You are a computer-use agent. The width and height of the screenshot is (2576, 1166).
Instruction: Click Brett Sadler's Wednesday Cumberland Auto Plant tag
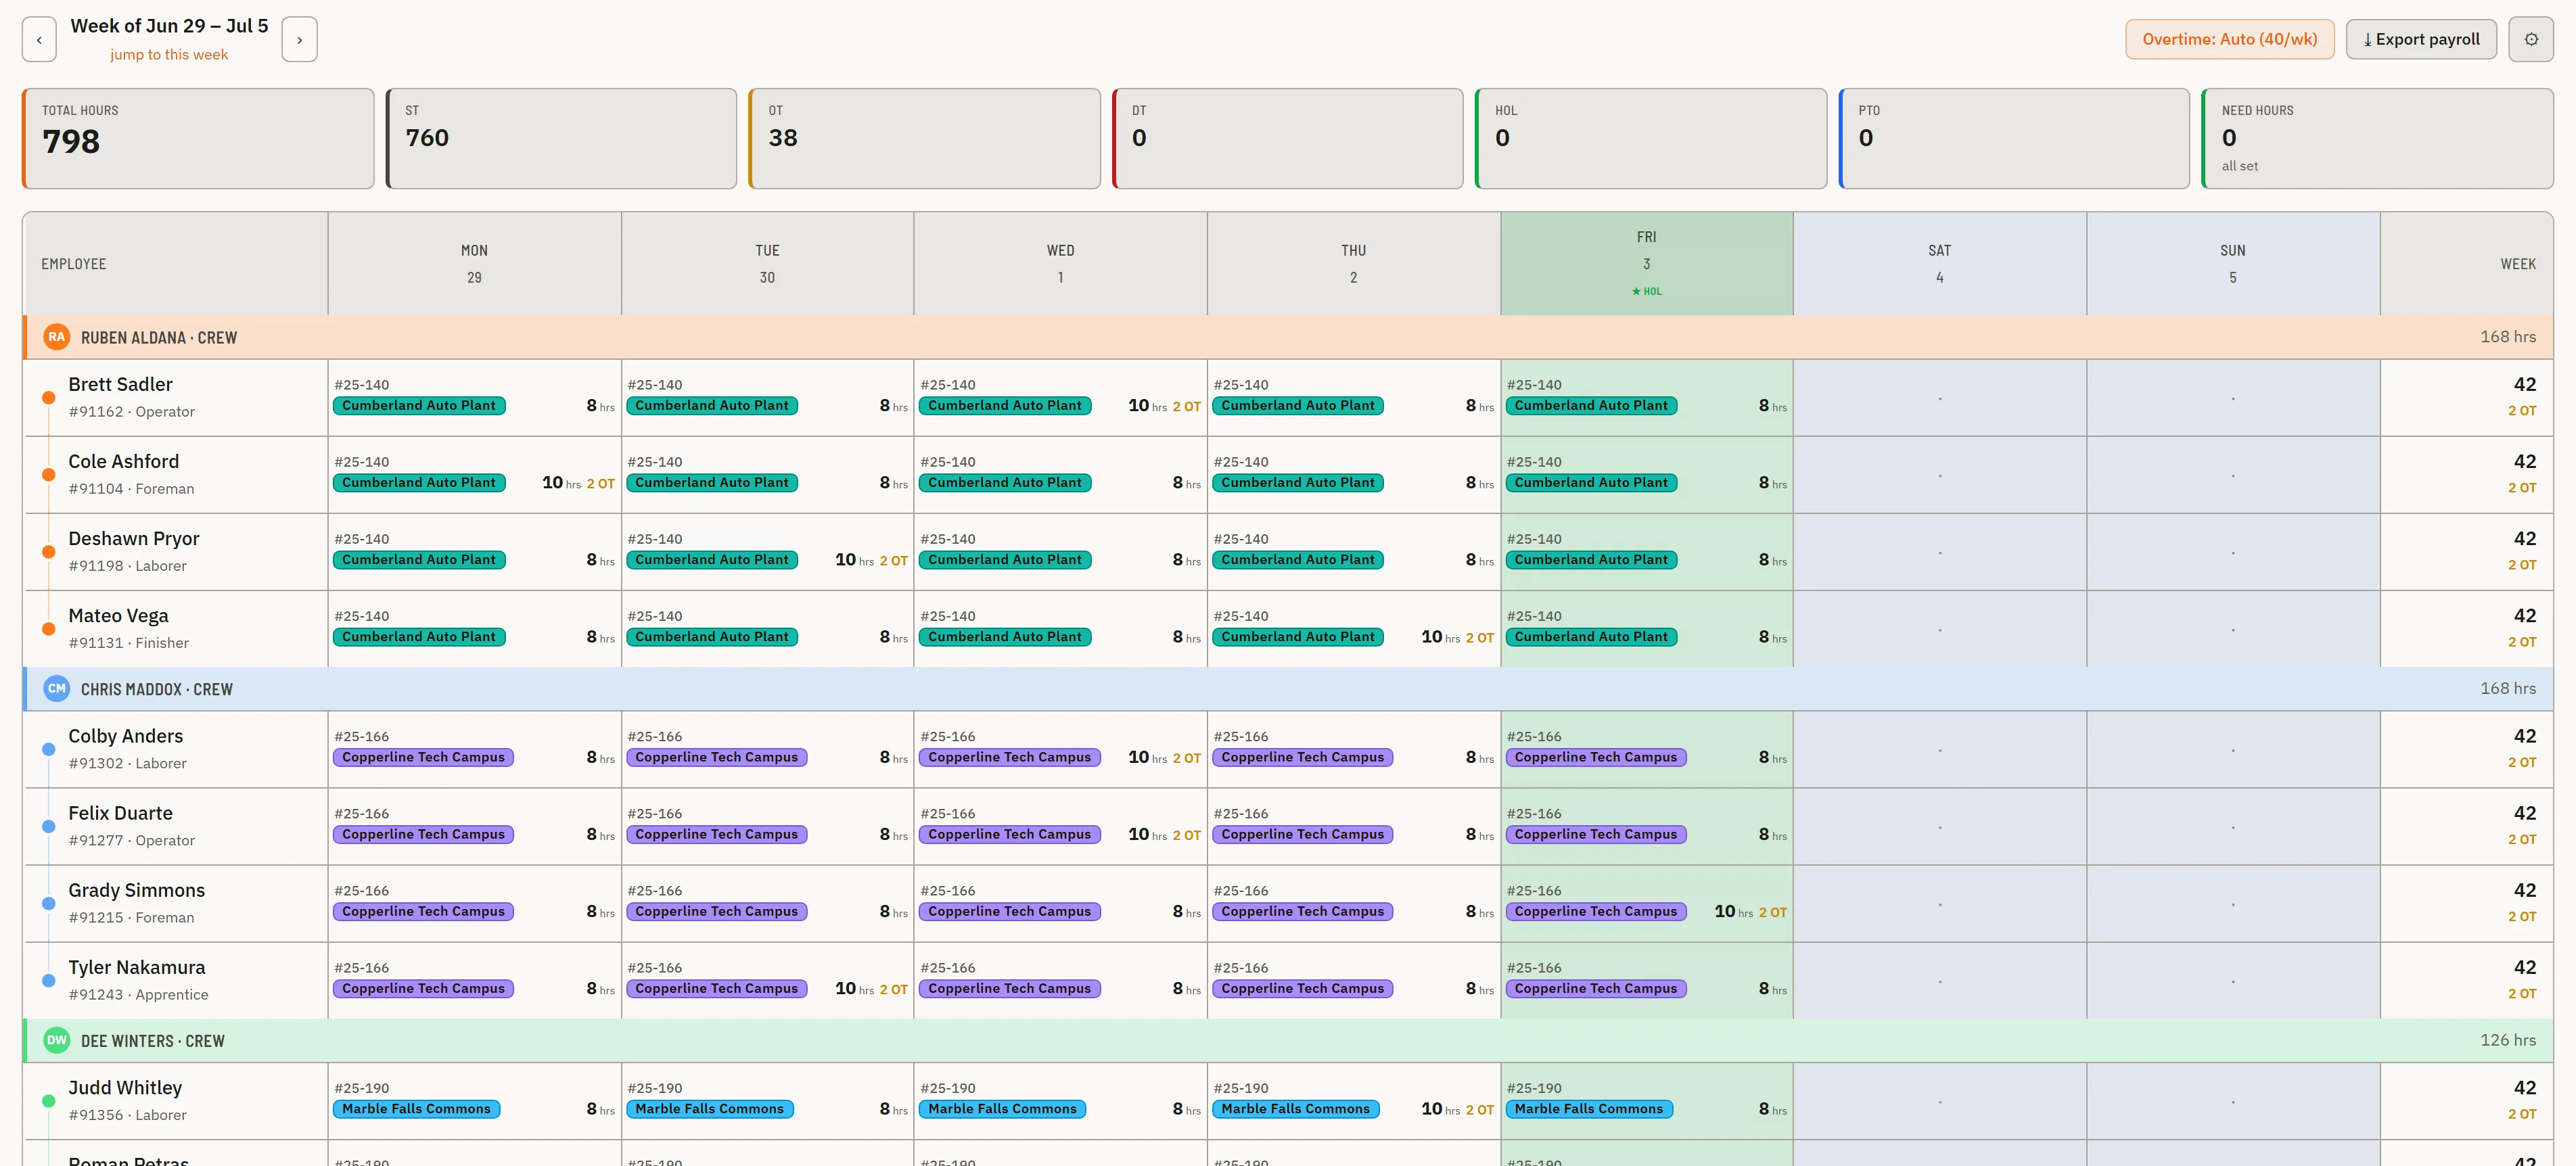(1005, 406)
